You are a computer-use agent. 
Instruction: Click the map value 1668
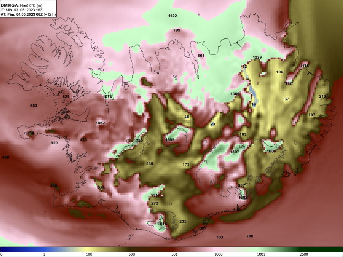point(271,151)
